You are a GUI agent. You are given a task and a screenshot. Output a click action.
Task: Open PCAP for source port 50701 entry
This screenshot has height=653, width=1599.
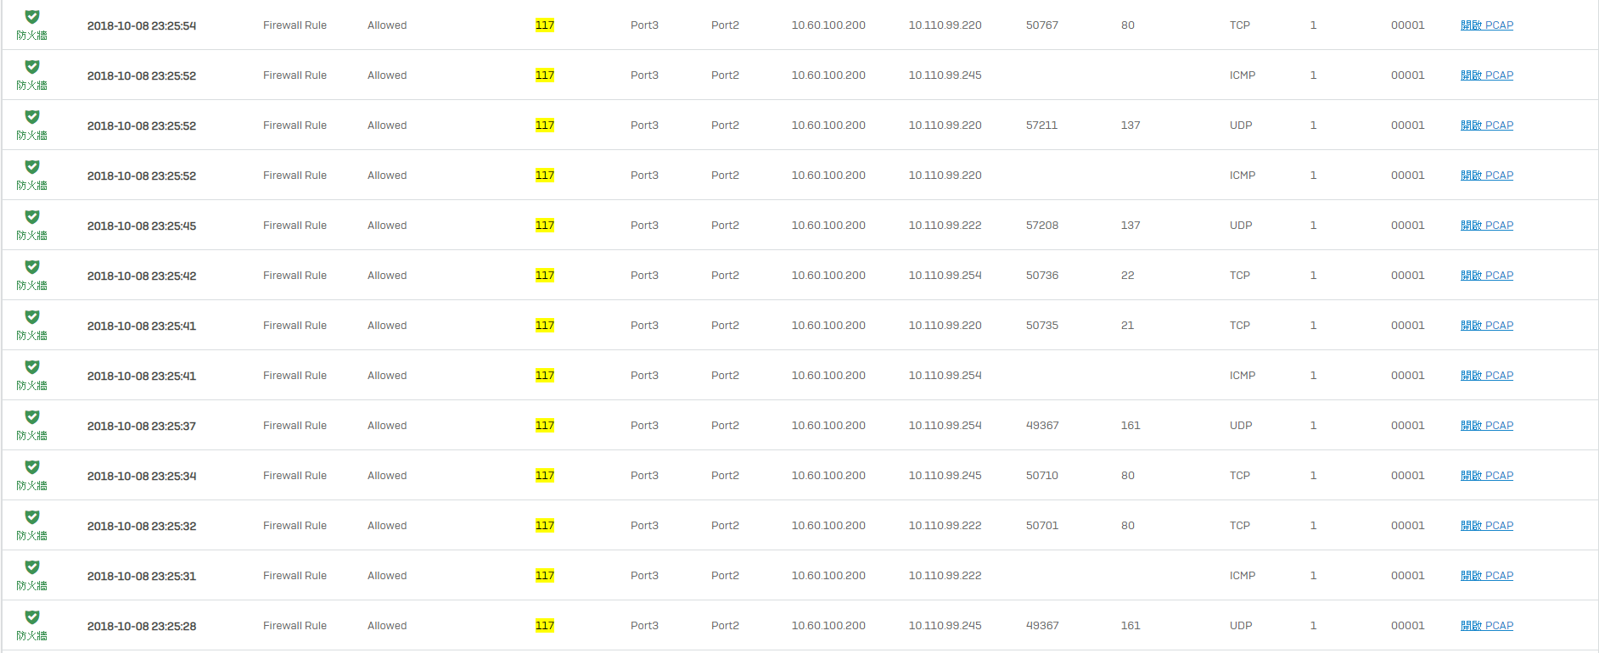coord(1487,526)
